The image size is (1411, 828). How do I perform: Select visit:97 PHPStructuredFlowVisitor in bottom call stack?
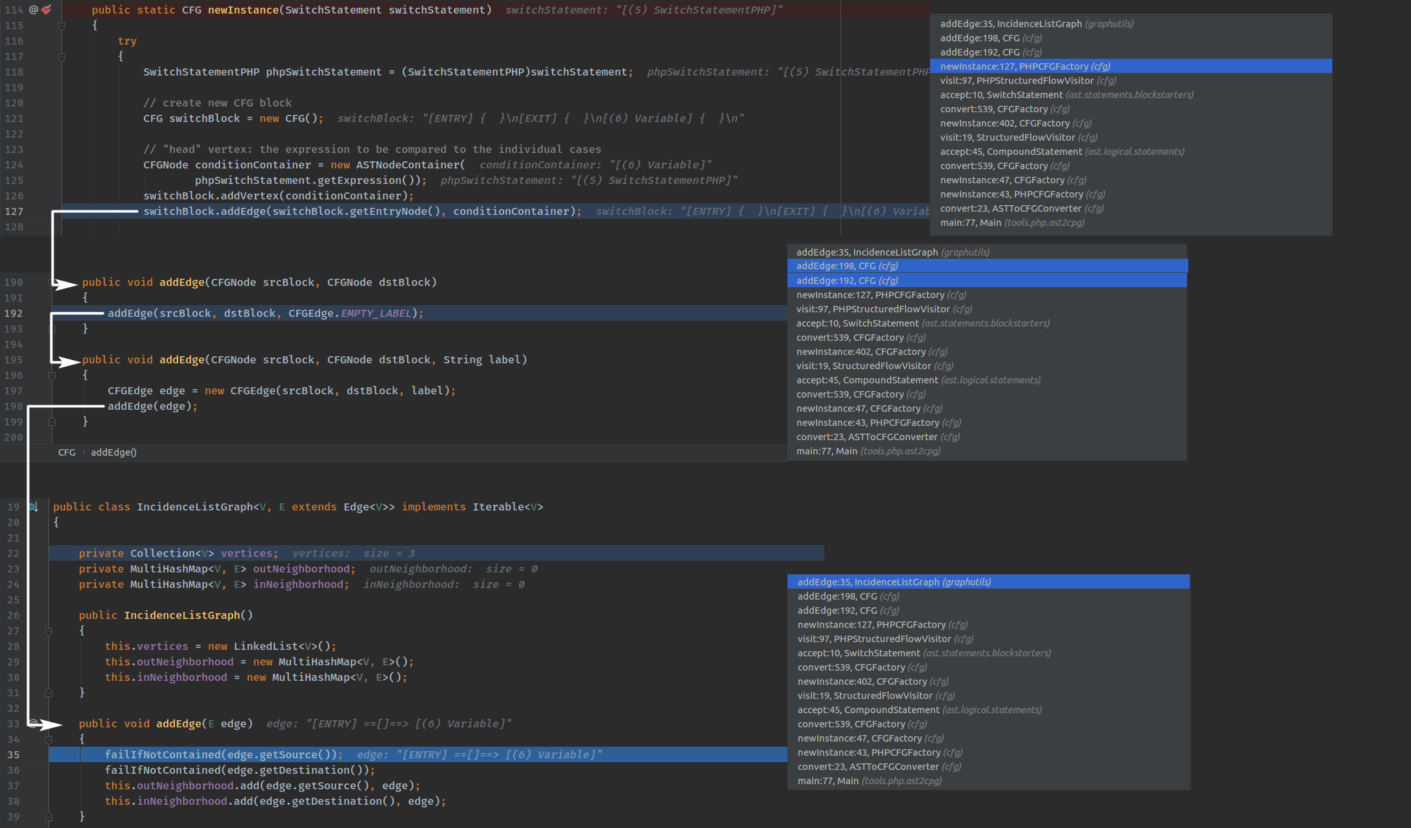tap(988, 639)
